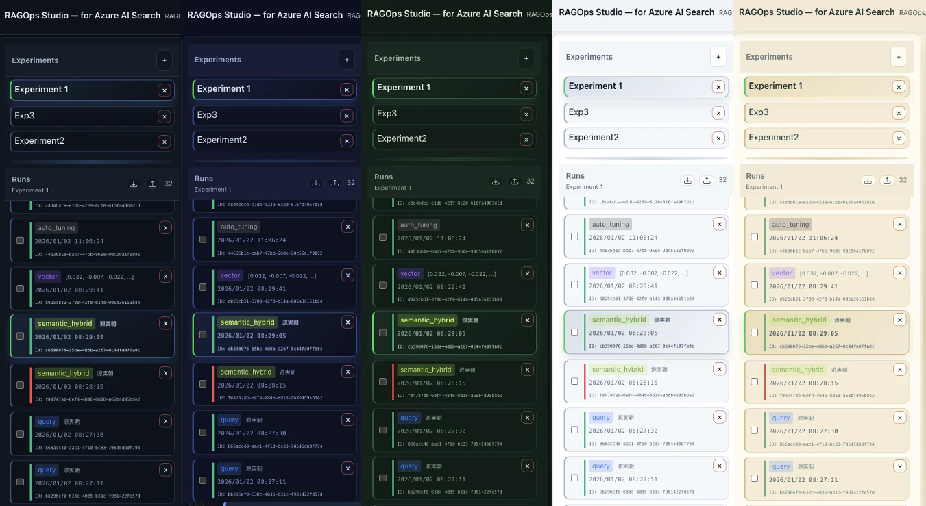The height and width of the screenshot is (506, 926).
Task: Click the RAGOps Studio title in the leftmost navy panel
Action: (x=83, y=15)
